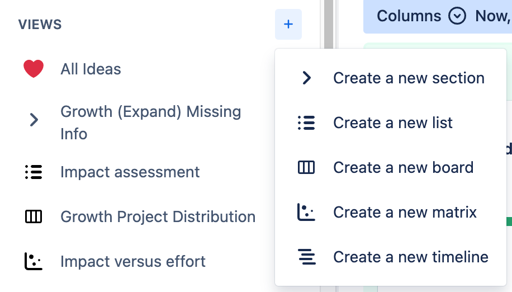Select Create a new section
The image size is (512, 292).
pyautogui.click(x=409, y=78)
